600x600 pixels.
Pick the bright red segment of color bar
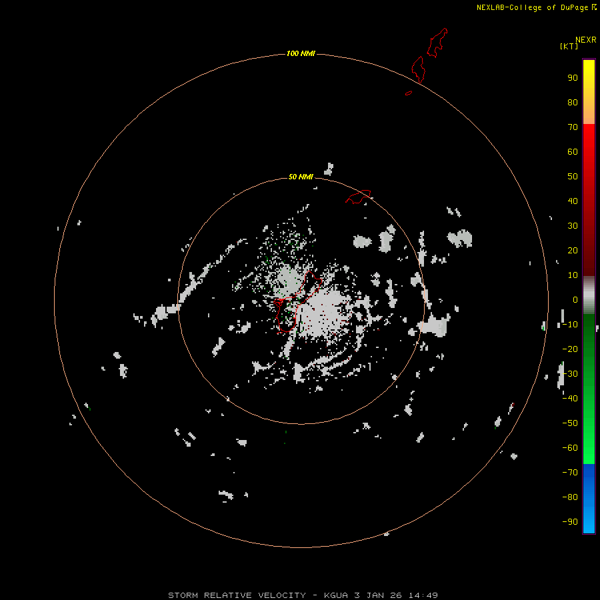click(x=589, y=199)
